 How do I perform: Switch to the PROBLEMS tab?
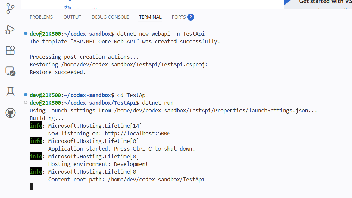(x=41, y=17)
